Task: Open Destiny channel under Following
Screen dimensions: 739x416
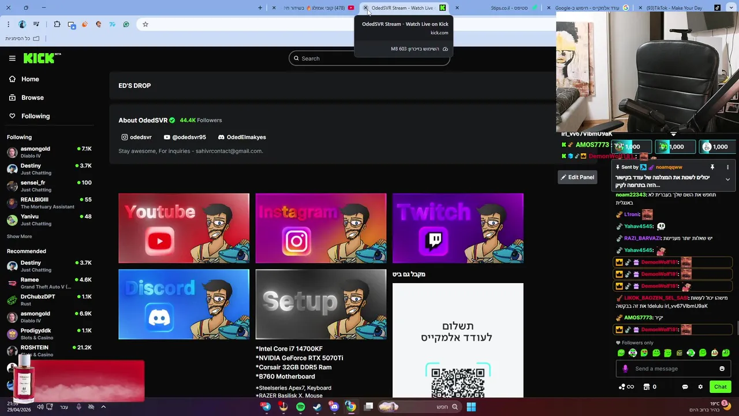Action: 50,169
